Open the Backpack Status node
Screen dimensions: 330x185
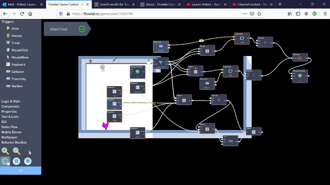(x=138, y=72)
